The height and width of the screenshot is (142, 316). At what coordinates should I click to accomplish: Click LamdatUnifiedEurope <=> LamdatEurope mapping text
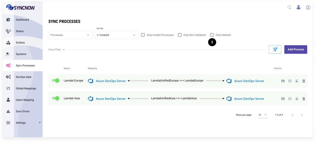click(177, 81)
